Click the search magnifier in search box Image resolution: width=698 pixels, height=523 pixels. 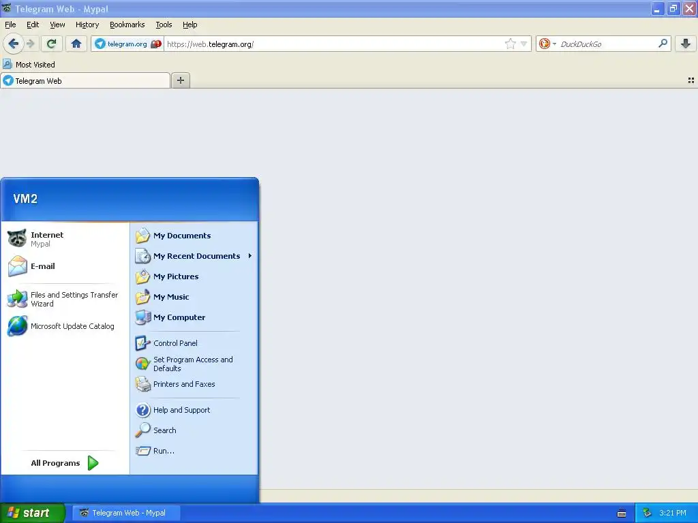click(x=663, y=44)
